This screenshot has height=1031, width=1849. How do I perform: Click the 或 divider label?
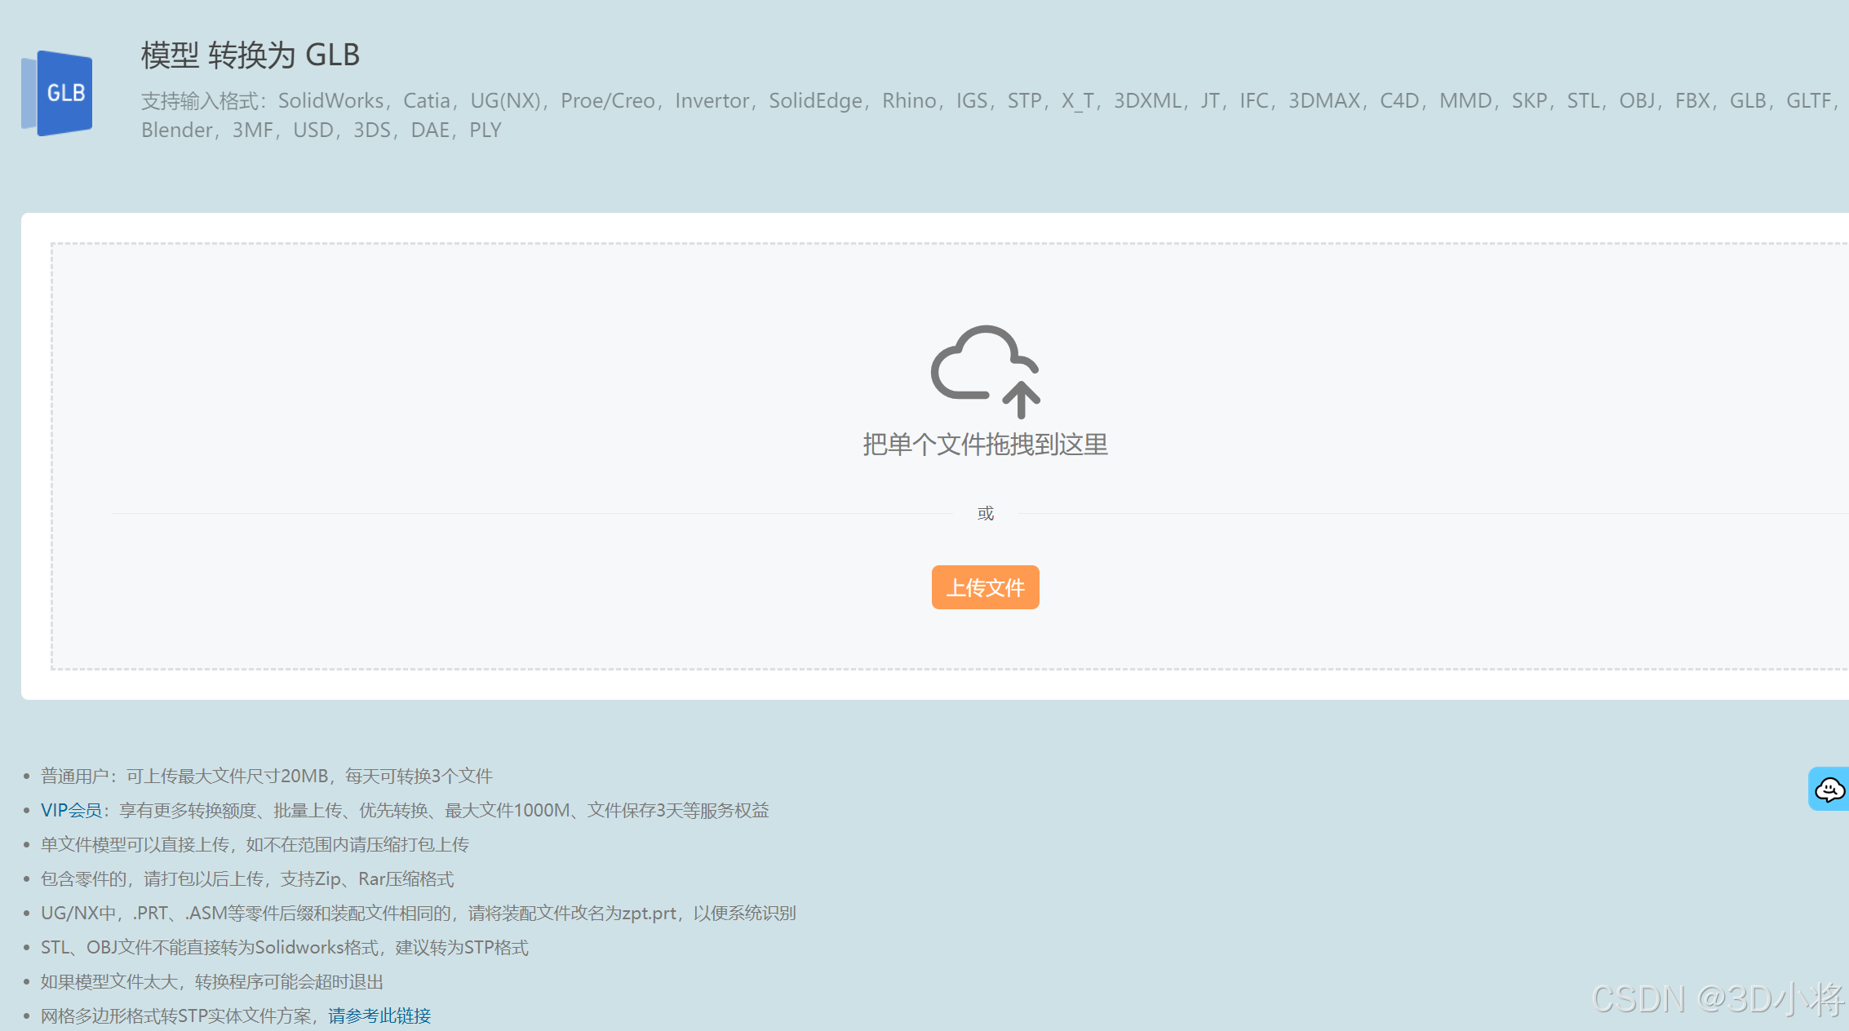point(986,513)
